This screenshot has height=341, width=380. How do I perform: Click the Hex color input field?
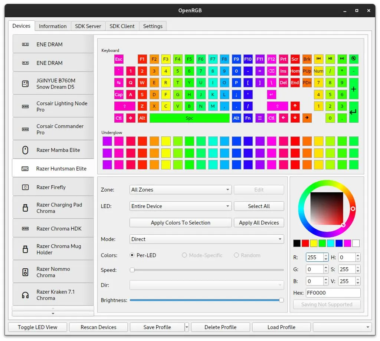pos(333,293)
